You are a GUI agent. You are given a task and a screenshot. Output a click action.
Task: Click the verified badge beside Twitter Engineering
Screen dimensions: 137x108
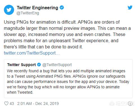(62, 8)
